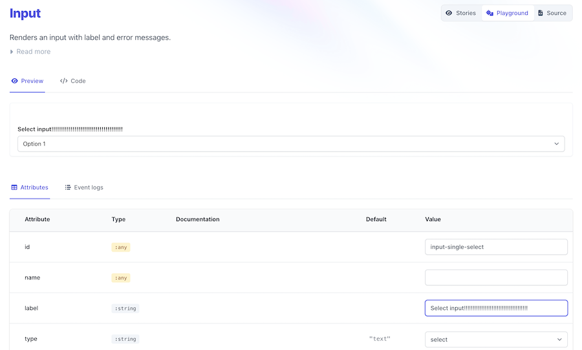
Task: Click the Attribute column header
Action: click(x=37, y=219)
